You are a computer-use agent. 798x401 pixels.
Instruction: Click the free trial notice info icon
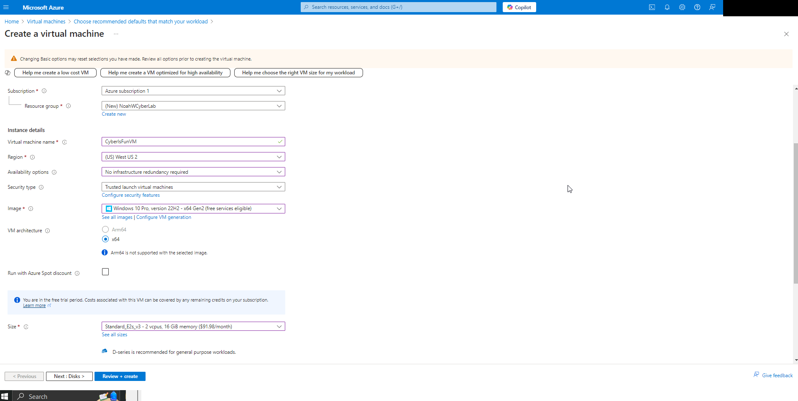coord(17,300)
